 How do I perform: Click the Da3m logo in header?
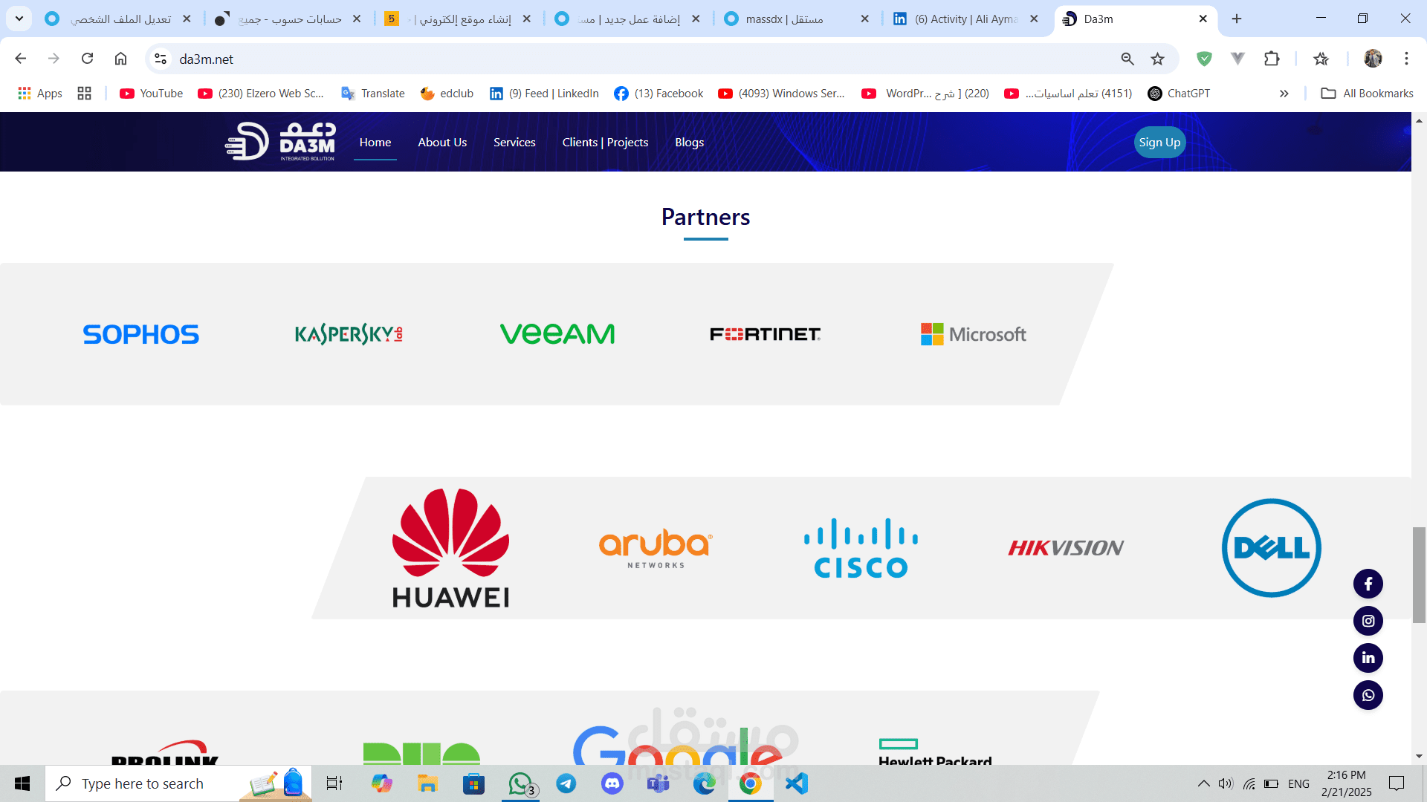pyautogui.click(x=281, y=142)
